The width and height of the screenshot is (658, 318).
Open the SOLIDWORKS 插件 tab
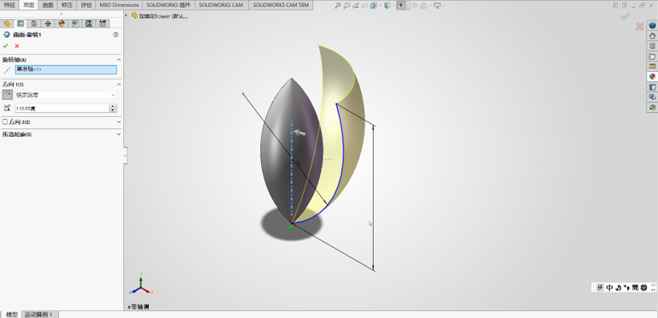[169, 5]
